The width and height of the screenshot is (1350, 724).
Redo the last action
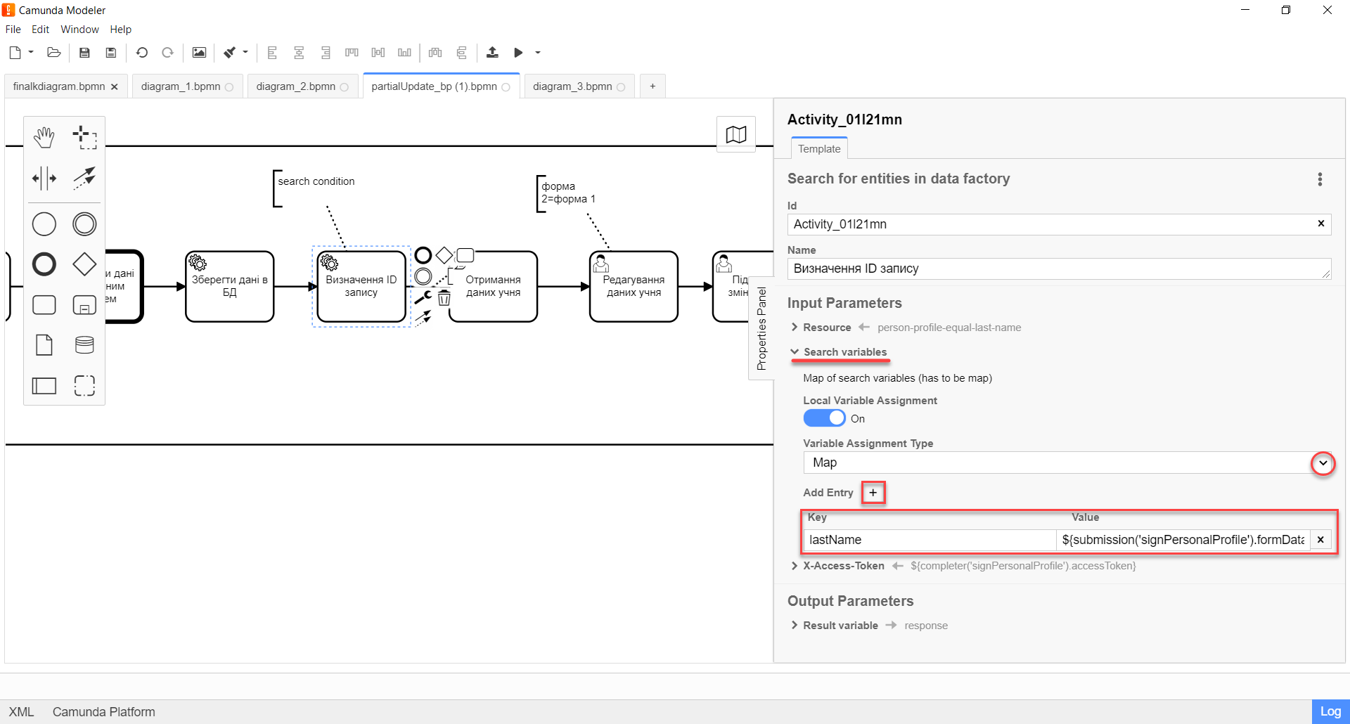(167, 53)
